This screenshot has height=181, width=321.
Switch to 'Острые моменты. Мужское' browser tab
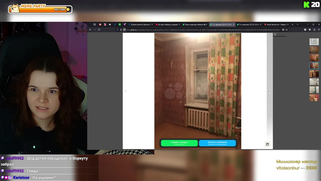(140, 25)
